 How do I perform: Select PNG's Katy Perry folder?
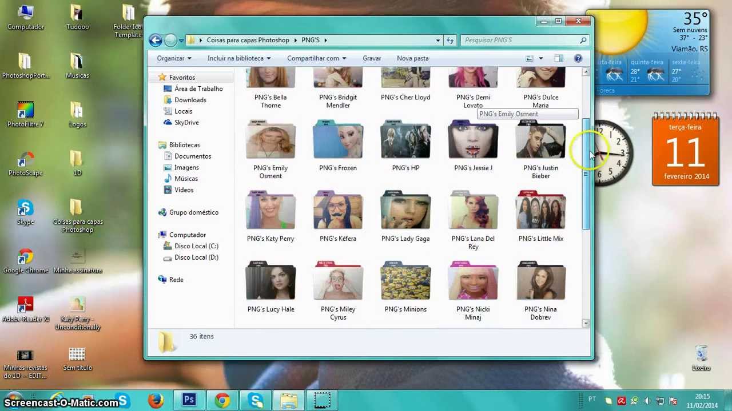(x=270, y=217)
